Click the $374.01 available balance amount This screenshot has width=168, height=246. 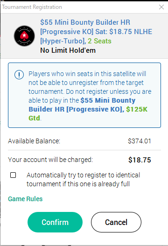point(139,141)
